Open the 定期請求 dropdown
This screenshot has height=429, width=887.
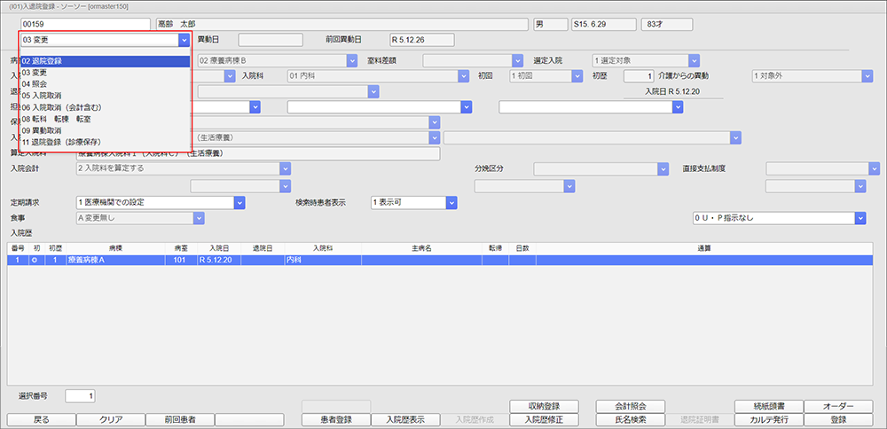coord(239,202)
